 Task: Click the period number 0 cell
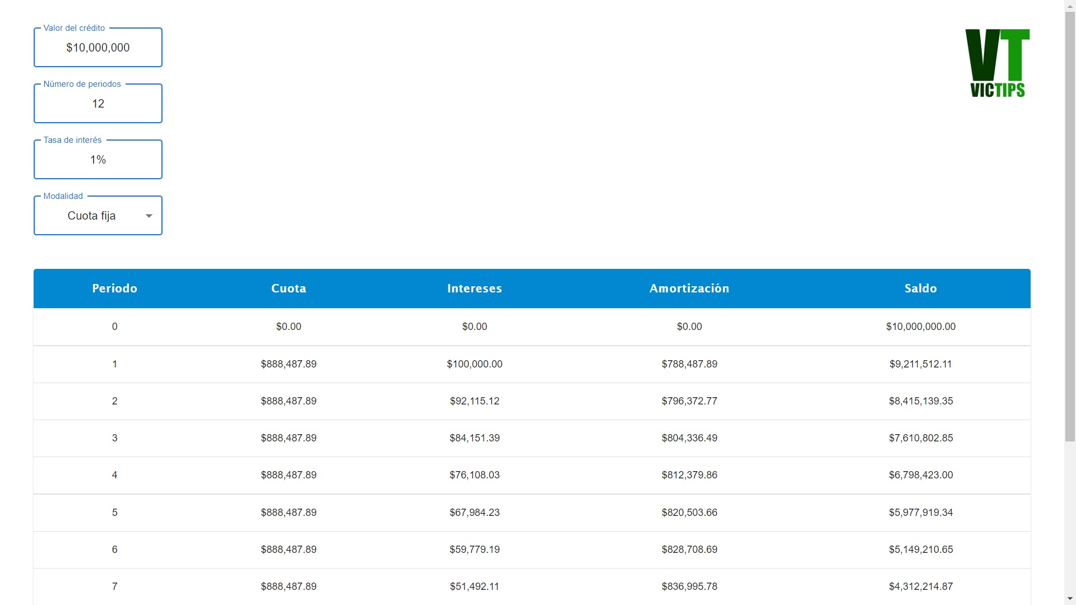[115, 327]
